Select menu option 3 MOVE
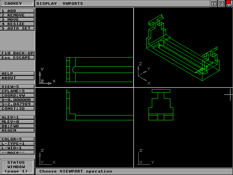The height and width of the screenshot is (175, 233). click(x=17, y=20)
